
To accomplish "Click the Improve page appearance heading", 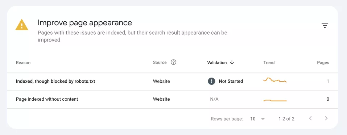I will tap(85, 22).
